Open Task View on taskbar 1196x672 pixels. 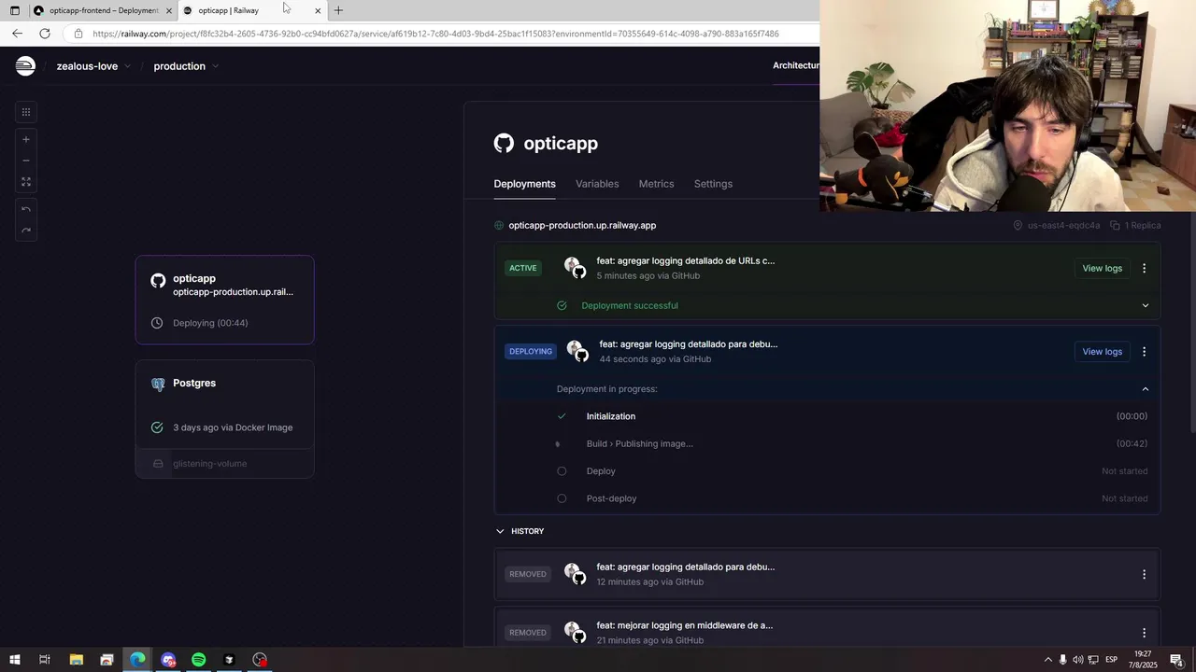[44, 660]
